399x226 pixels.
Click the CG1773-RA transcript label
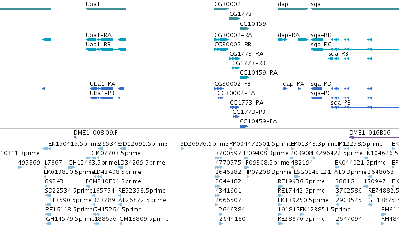246,54
